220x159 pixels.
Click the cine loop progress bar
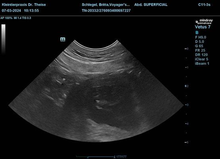pyautogui.click(x=96, y=157)
